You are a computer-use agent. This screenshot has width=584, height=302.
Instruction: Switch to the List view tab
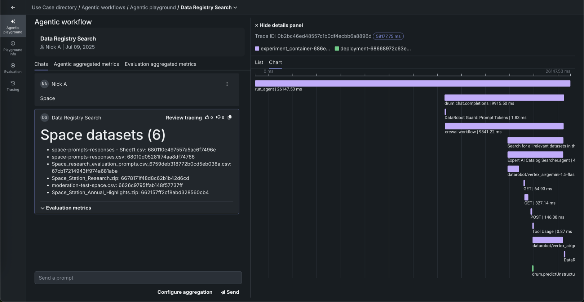pyautogui.click(x=259, y=62)
